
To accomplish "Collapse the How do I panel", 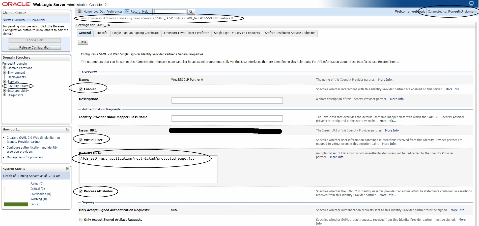I will [68, 129].
